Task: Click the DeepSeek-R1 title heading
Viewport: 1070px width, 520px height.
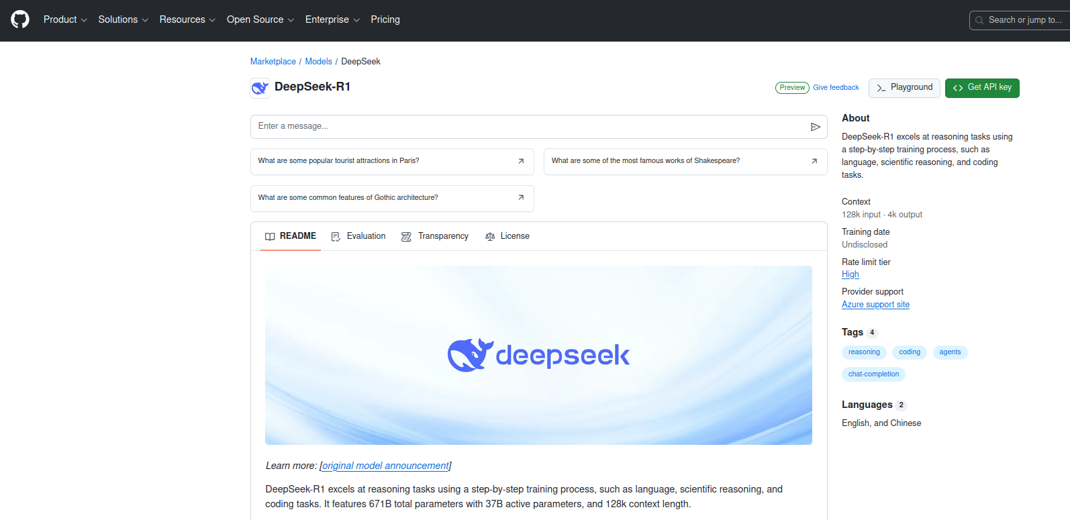Action: [312, 87]
